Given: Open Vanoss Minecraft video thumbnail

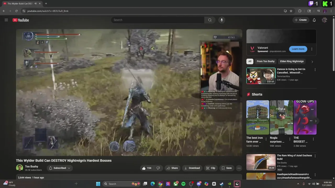Looking at the screenshot, I should 261,76.
